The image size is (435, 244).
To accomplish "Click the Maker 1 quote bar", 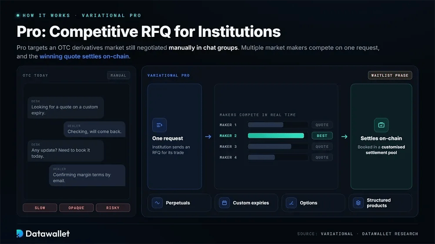I will [265, 125].
